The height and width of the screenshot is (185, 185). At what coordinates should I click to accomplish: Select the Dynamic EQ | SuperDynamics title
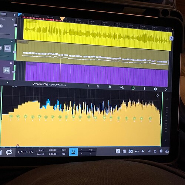[x=49, y=84]
